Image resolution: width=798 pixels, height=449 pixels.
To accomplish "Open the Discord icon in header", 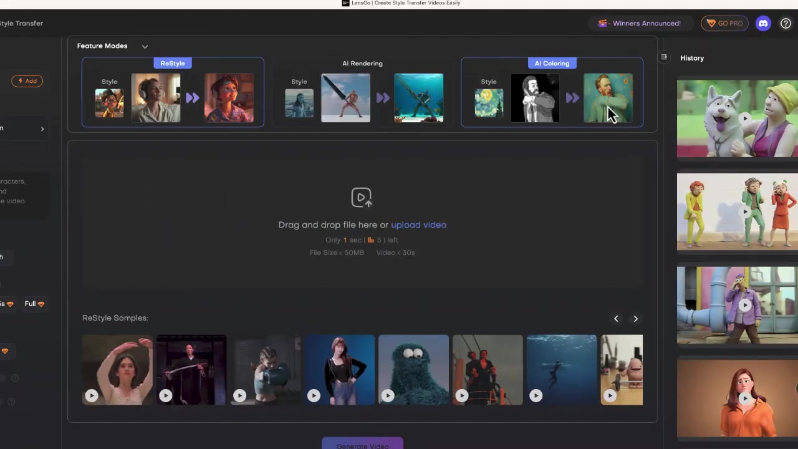I will tap(763, 23).
